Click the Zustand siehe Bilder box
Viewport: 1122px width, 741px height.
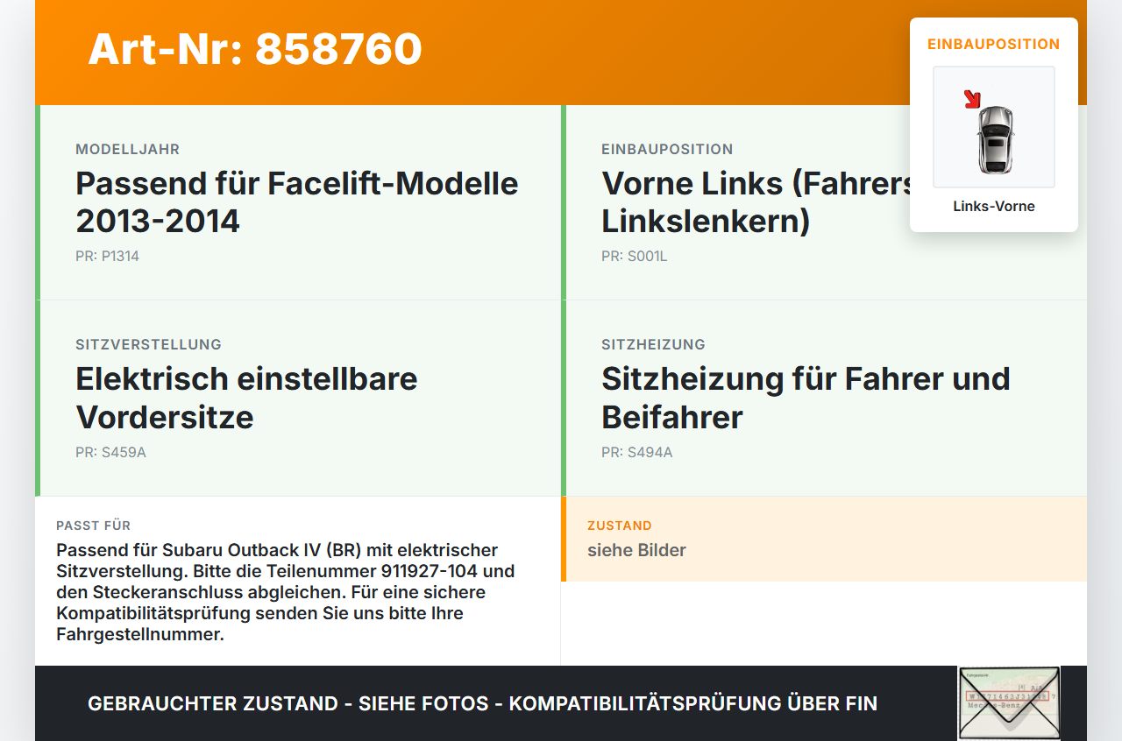824,539
